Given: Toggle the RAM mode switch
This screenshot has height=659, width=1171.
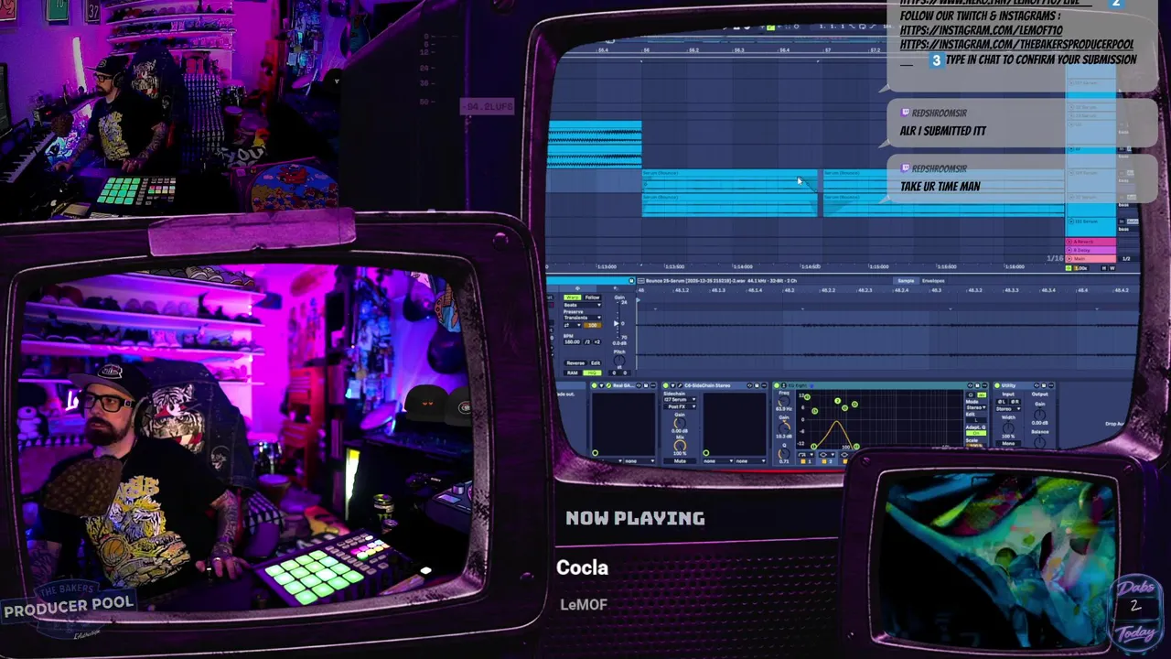Looking at the screenshot, I should (573, 373).
